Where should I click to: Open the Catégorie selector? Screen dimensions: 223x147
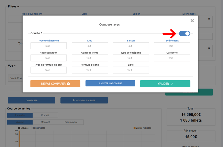click(x=172, y=58)
